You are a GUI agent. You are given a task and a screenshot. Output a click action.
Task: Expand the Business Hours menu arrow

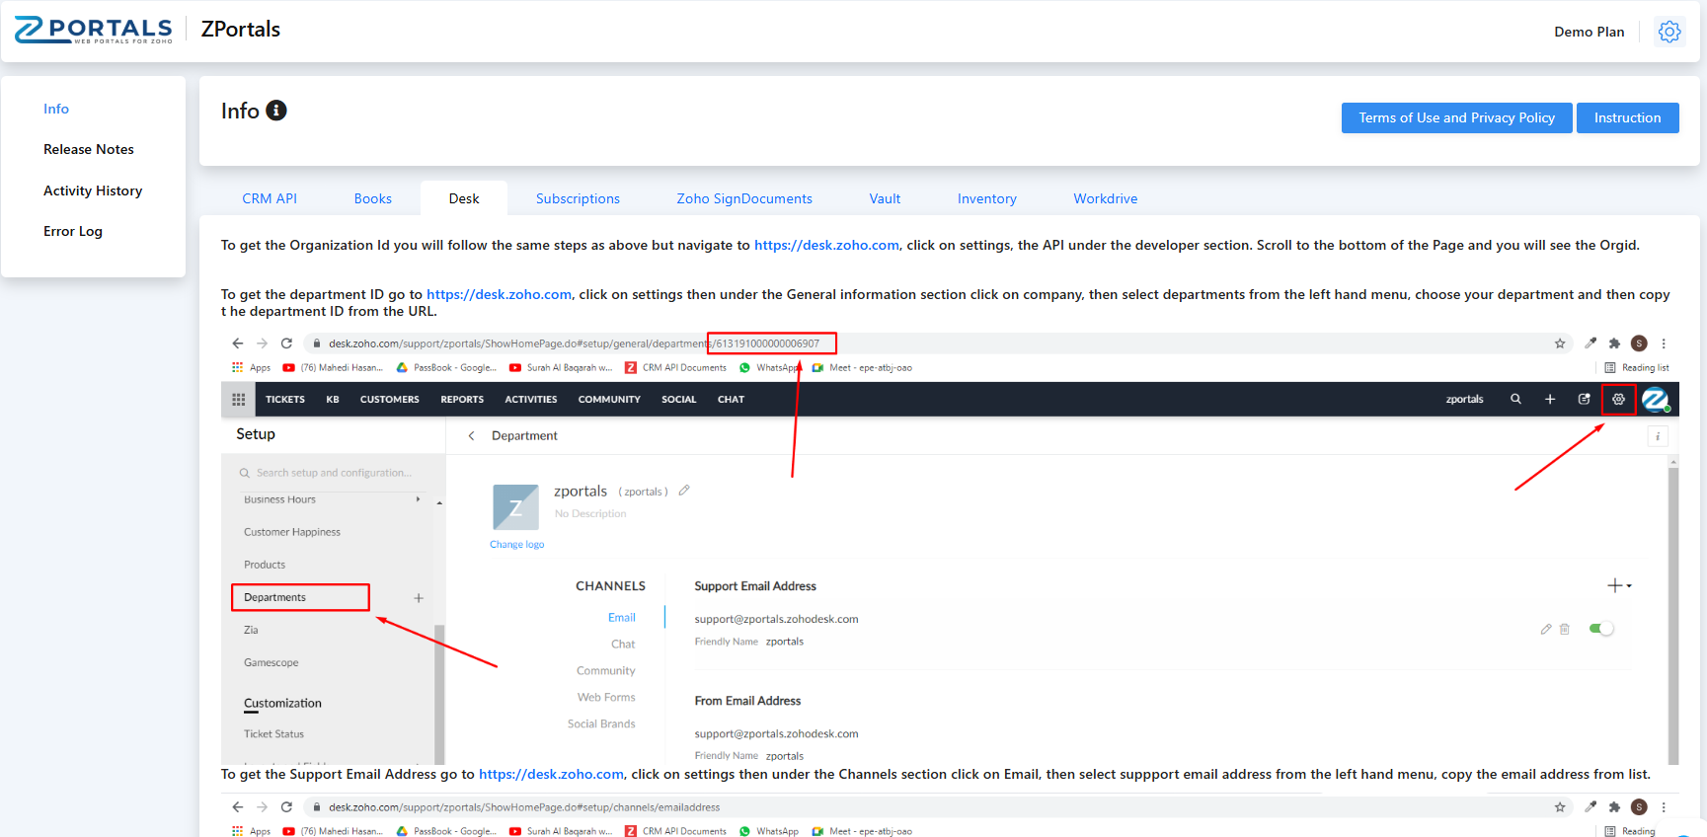point(419,499)
